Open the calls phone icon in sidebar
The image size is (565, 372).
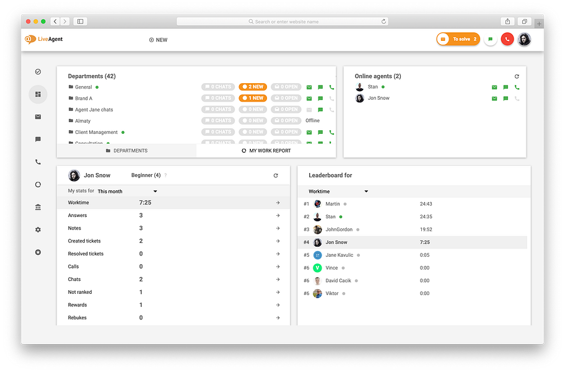[38, 162]
